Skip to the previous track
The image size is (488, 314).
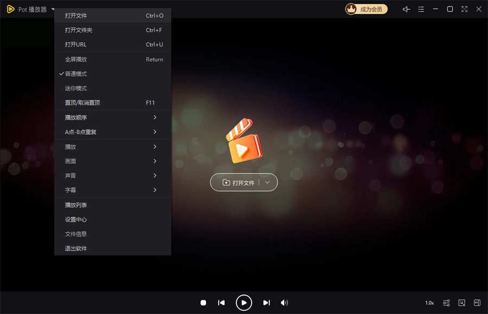221,303
